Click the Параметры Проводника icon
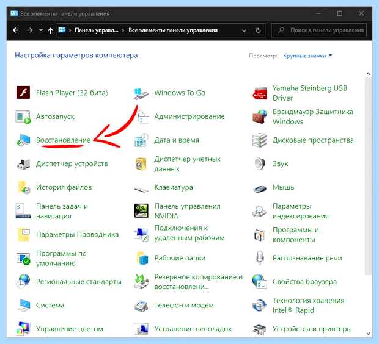Image resolution: width=379 pixels, height=344 pixels. click(23, 234)
